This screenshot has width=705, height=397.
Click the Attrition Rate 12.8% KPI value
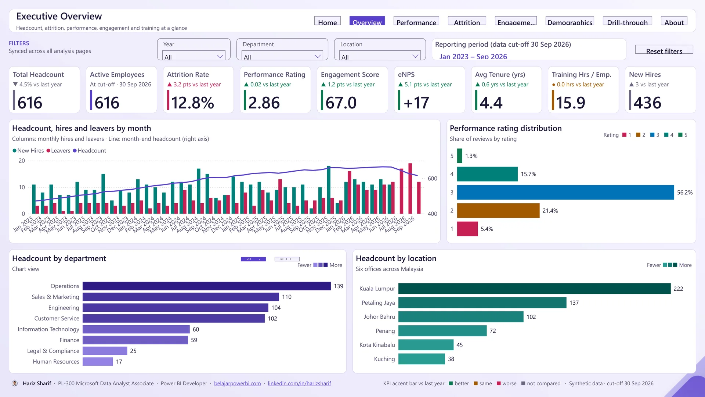click(x=192, y=103)
